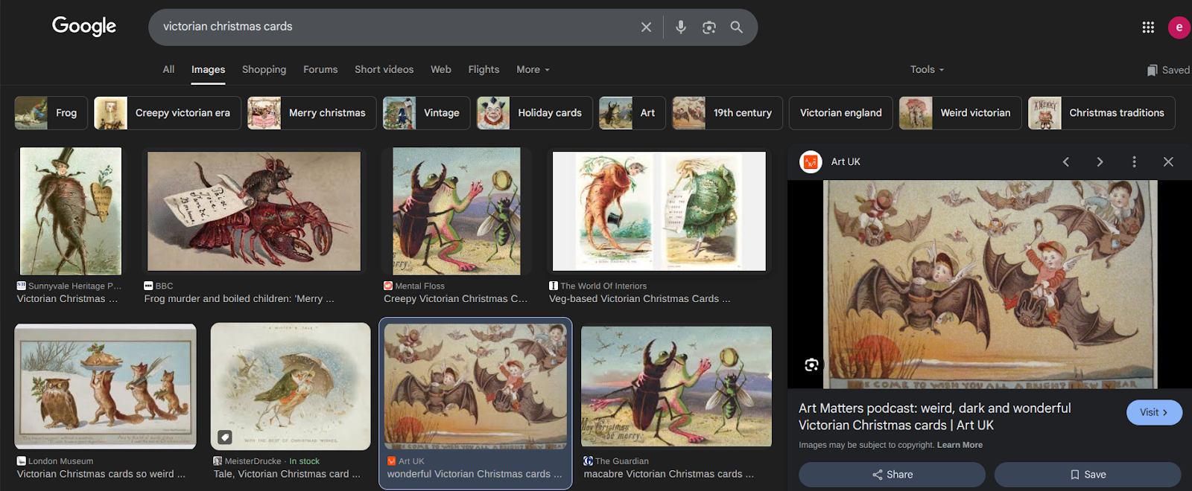This screenshot has width=1192, height=491.
Task: Visit the Art UK page
Action: (x=1154, y=412)
